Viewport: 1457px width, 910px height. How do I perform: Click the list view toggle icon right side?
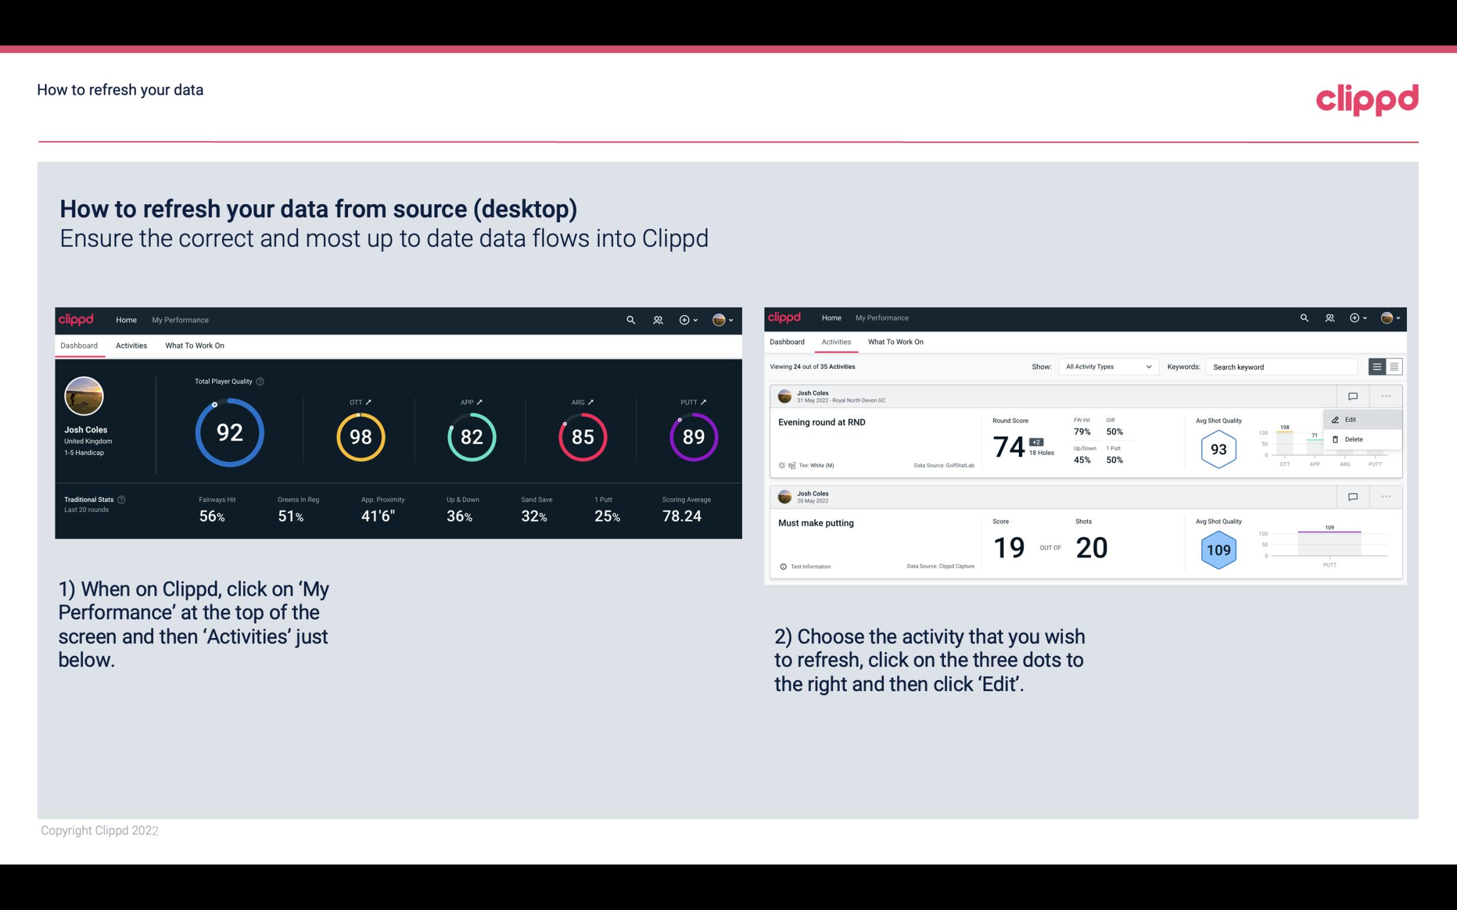tap(1377, 367)
